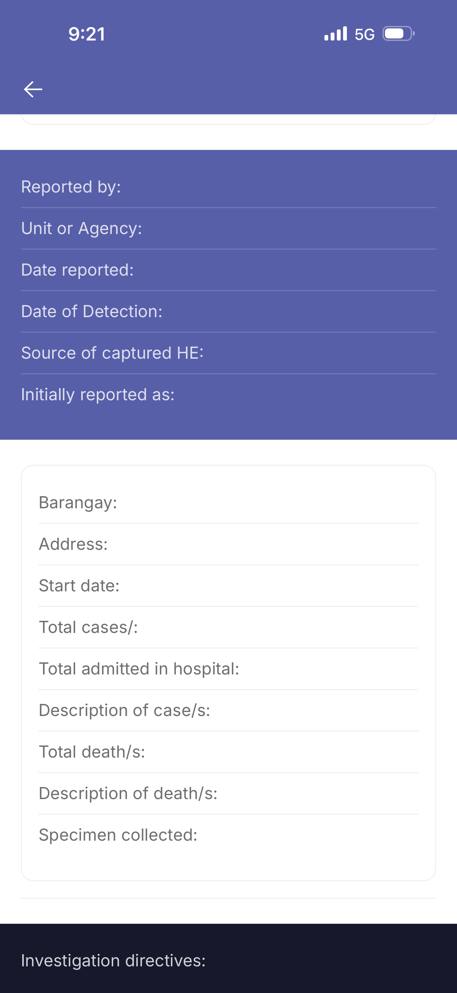Select the Address field

click(228, 544)
